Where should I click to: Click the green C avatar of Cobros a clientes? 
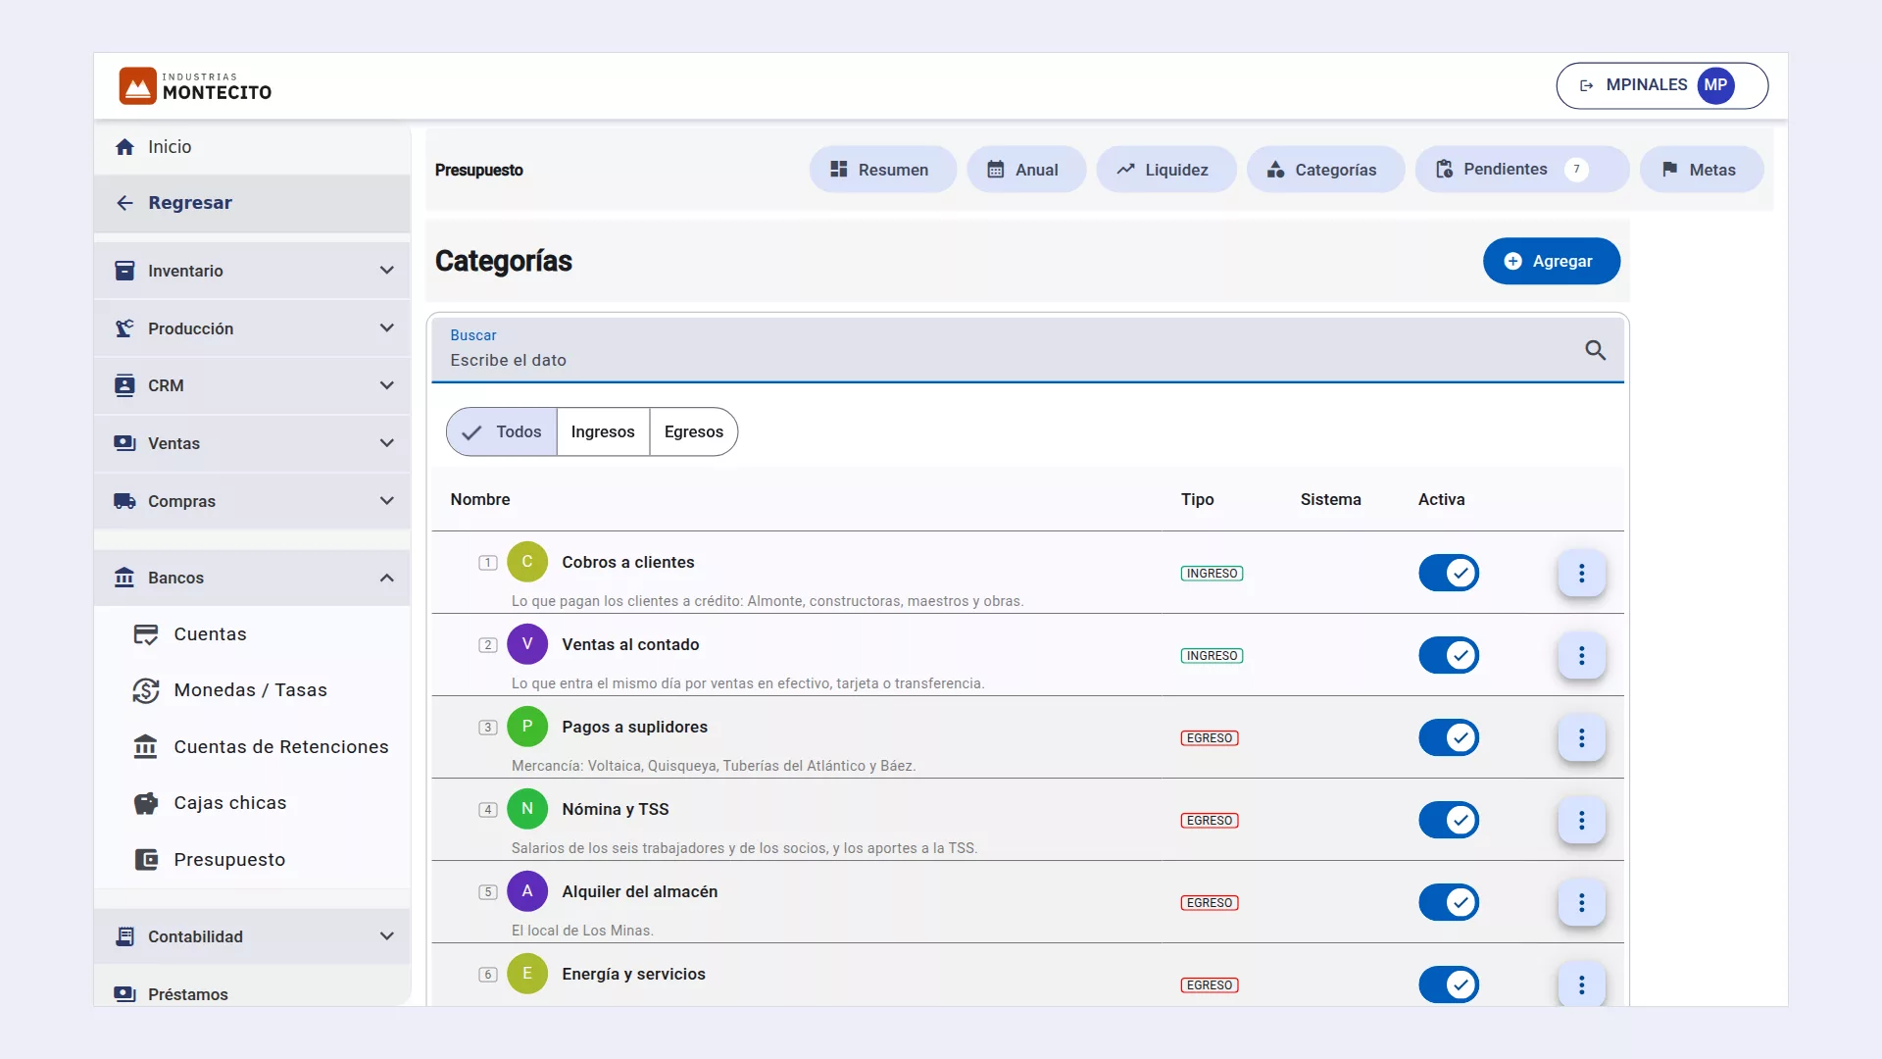(527, 562)
